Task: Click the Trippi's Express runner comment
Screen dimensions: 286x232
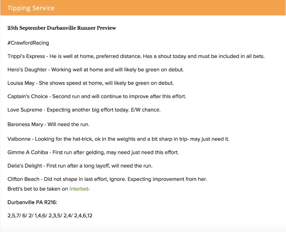Action: (136, 57)
